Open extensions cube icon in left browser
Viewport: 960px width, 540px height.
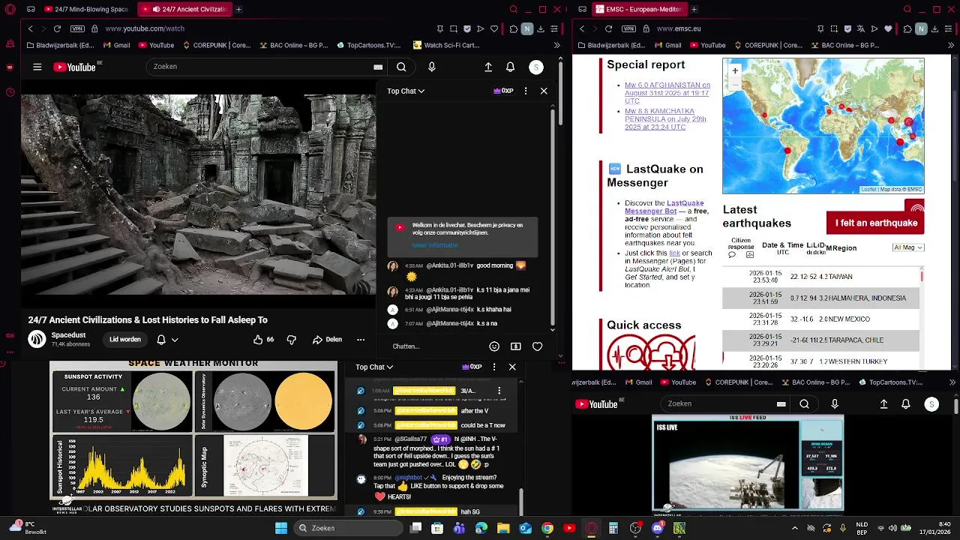[513, 28]
